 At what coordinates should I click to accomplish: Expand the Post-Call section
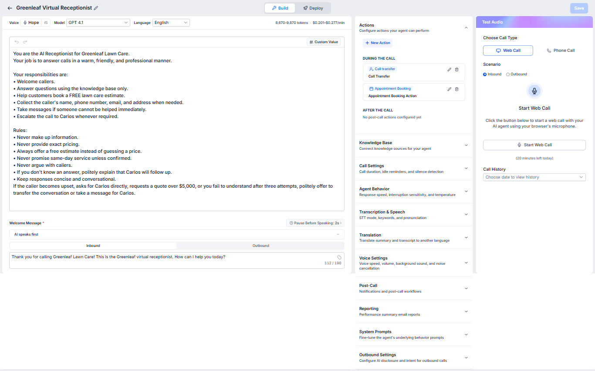pyautogui.click(x=414, y=288)
